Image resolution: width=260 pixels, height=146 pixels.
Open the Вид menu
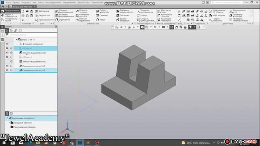[x=34, y=2]
